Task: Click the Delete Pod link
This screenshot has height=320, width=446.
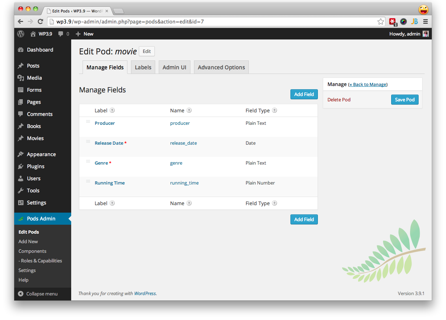Action: (x=339, y=100)
